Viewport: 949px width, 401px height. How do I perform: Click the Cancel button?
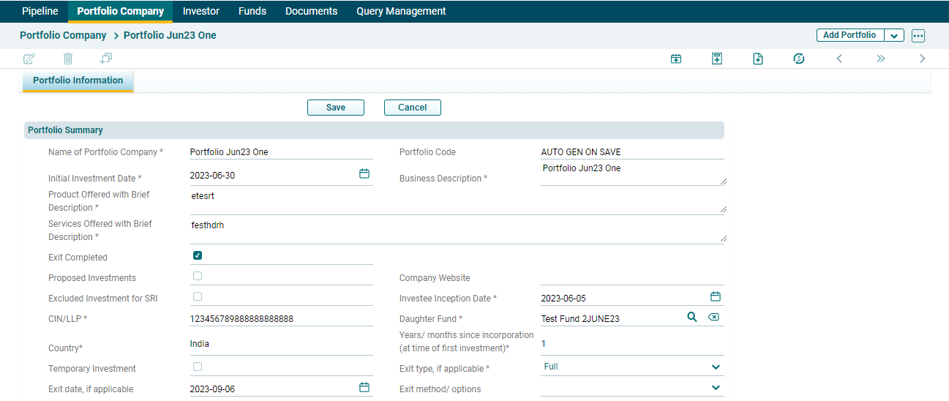tap(412, 108)
